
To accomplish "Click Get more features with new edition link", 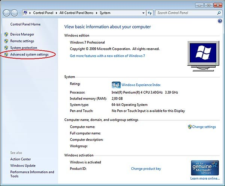I will (107, 56).
